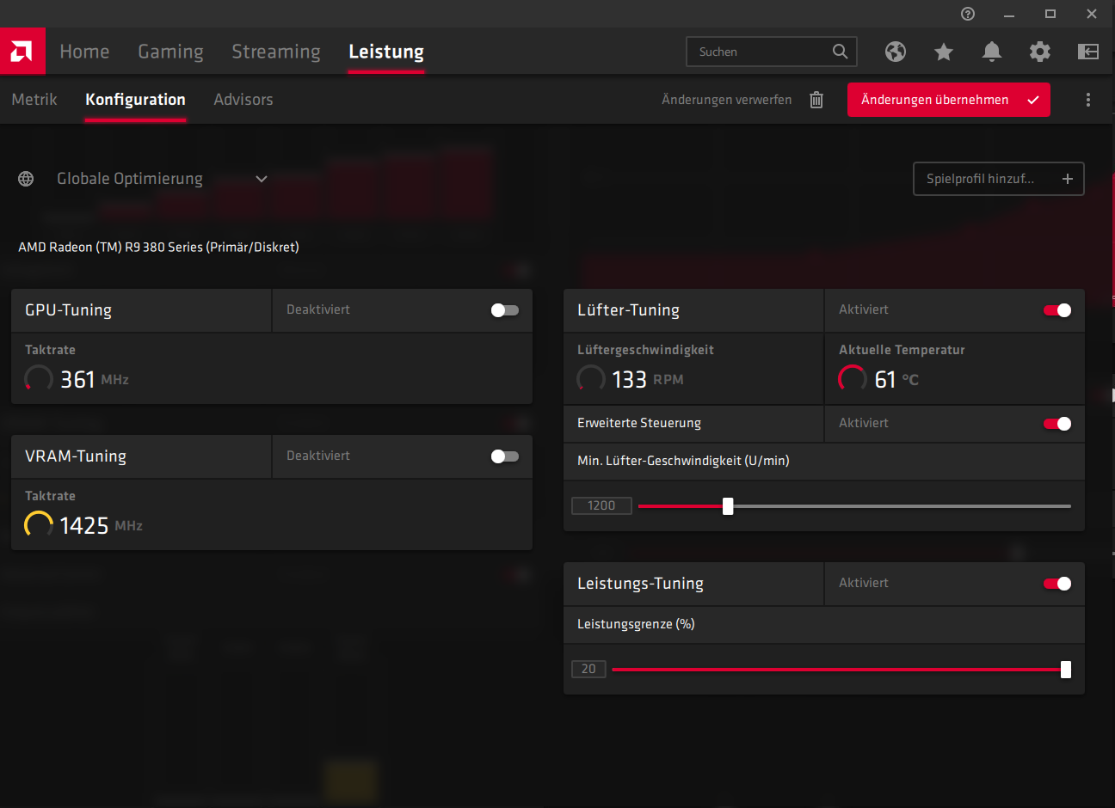Open notifications bell icon
1115x808 pixels.
(992, 52)
